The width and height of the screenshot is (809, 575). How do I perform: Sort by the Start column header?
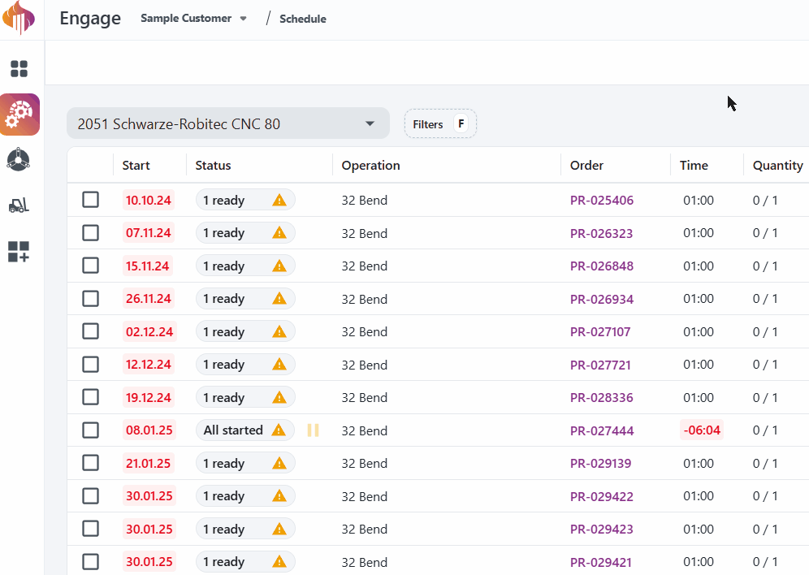[136, 166]
